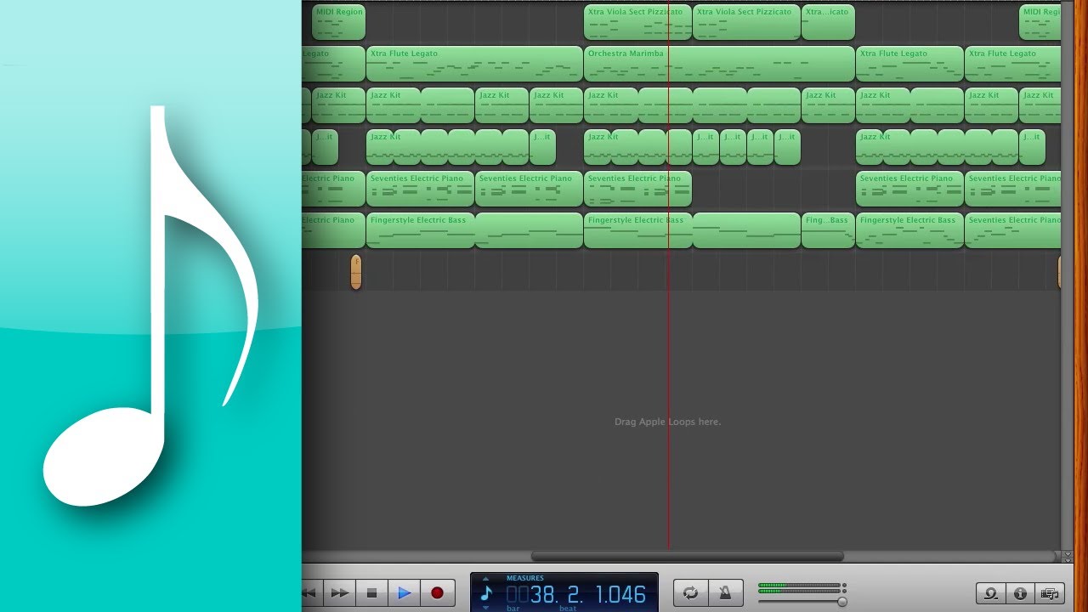Click the 1.046 tick value in LCD

pos(620,594)
